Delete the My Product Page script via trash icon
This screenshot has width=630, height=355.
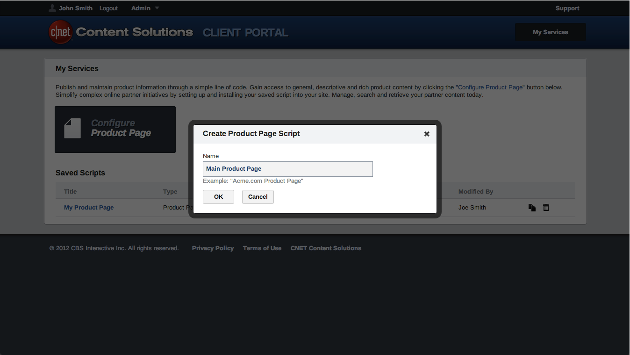546,208
